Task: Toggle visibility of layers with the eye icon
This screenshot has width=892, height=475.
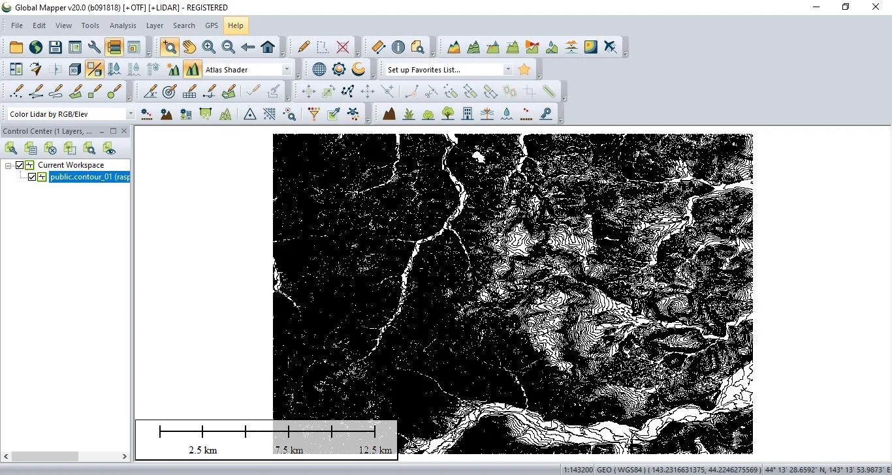Action: [x=110, y=149]
